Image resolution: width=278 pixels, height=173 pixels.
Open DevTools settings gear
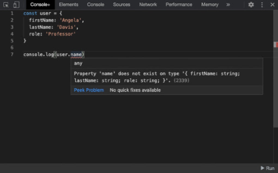click(251, 5)
